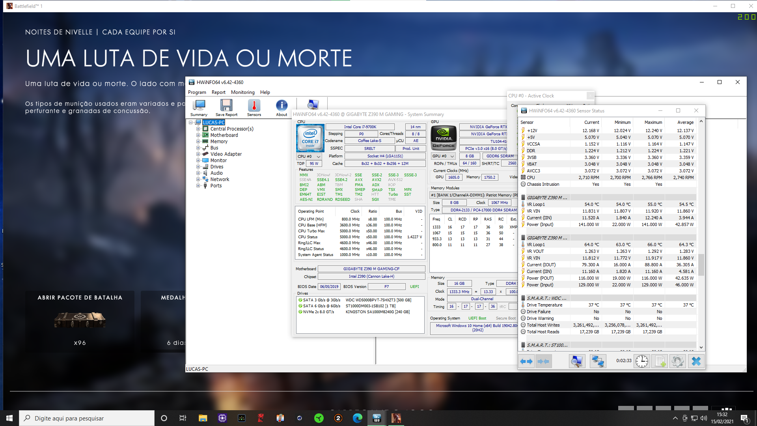Open the Report menu
The height and width of the screenshot is (426, 757).
click(218, 92)
